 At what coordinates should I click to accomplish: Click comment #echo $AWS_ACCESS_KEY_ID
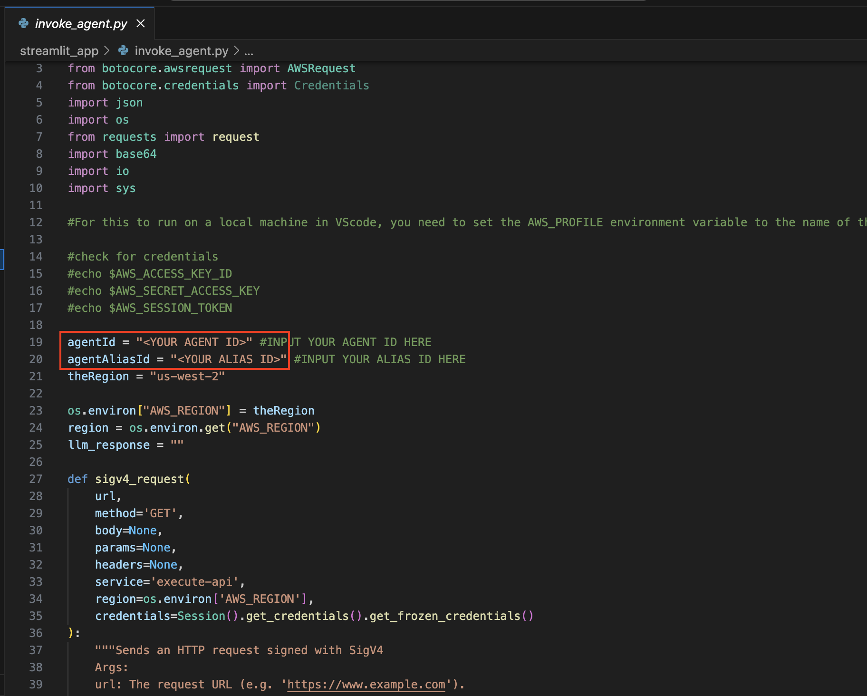pos(150,274)
